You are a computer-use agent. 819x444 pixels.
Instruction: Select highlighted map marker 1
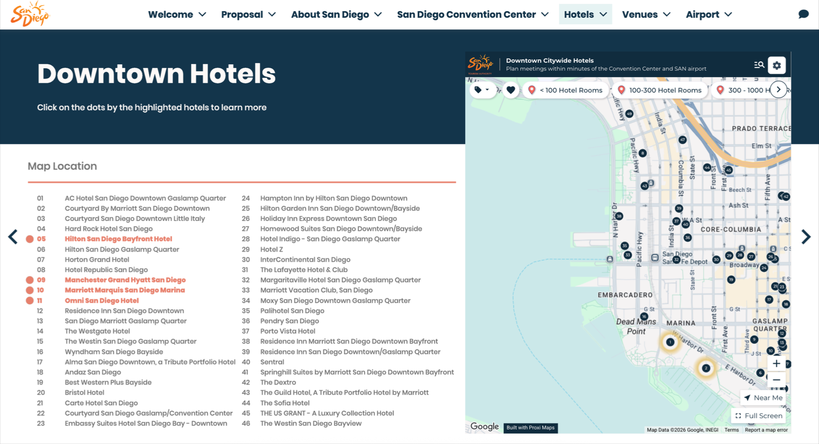pos(670,342)
